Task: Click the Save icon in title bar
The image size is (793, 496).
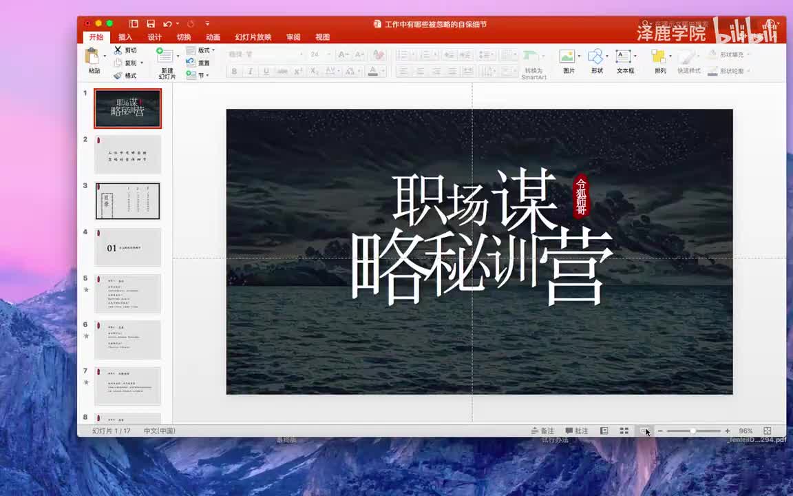Action: [151, 24]
